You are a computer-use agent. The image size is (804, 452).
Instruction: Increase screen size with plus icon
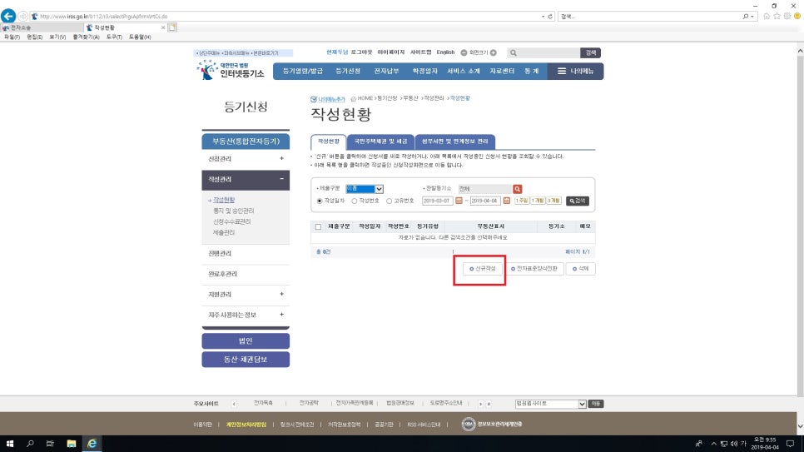coord(494,52)
